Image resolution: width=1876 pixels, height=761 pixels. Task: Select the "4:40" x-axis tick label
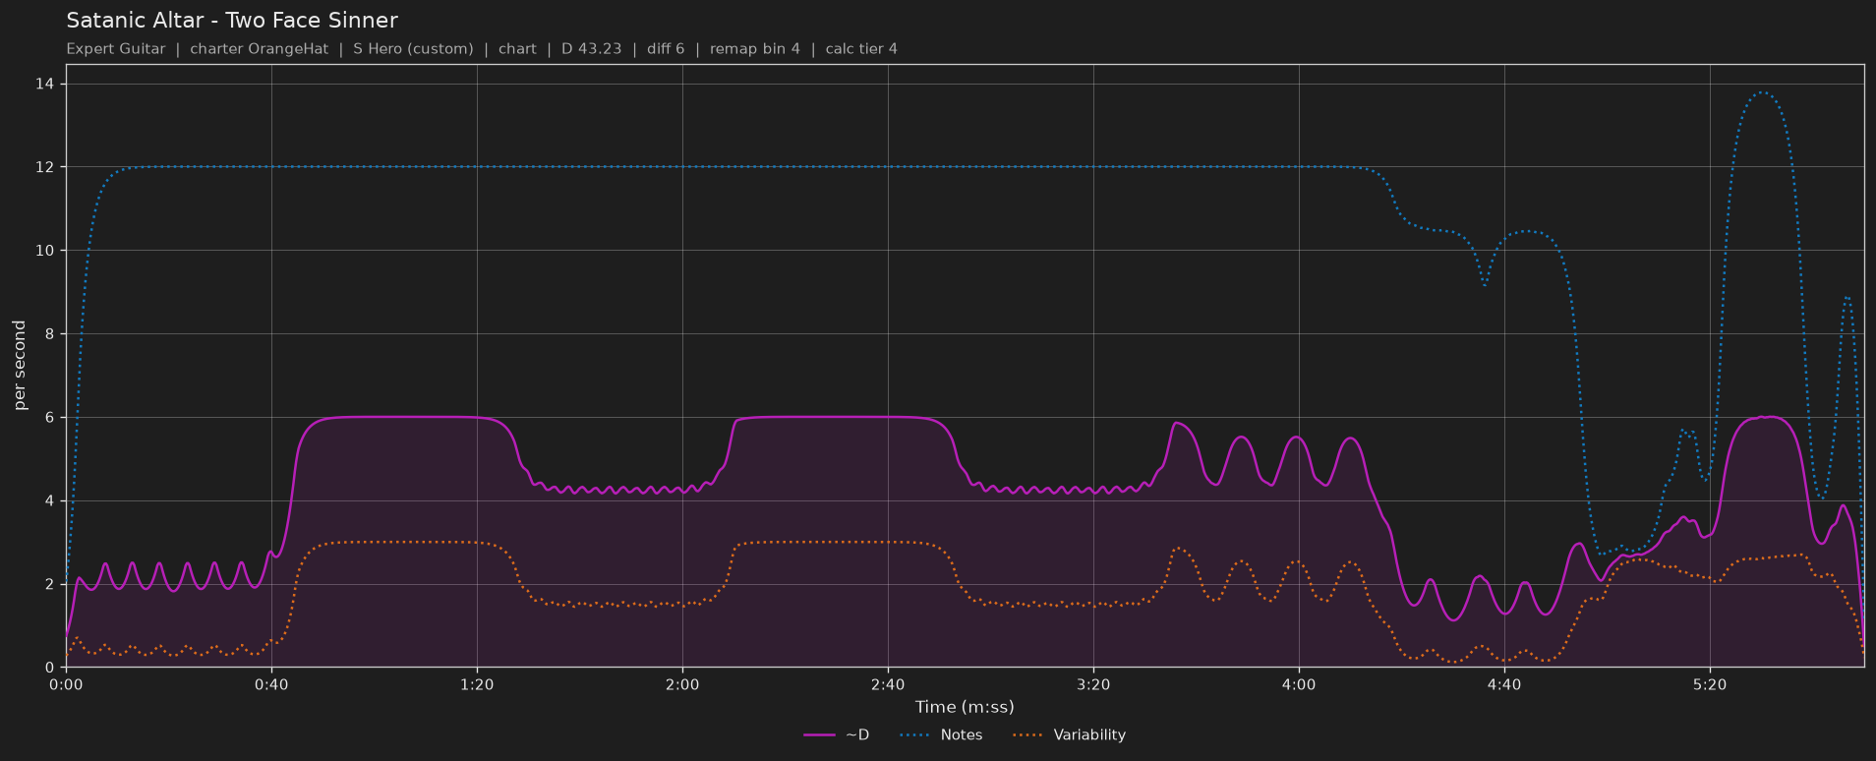(x=1504, y=684)
